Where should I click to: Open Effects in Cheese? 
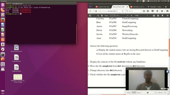(x=160, y=93)
